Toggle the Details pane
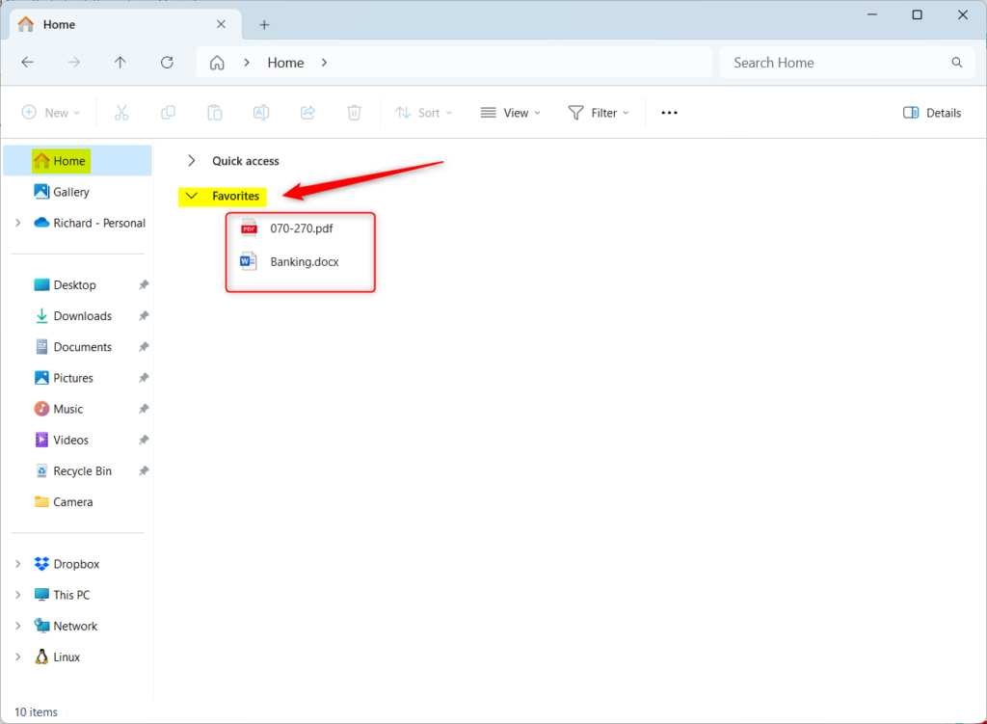Image resolution: width=987 pixels, height=724 pixels. [932, 113]
